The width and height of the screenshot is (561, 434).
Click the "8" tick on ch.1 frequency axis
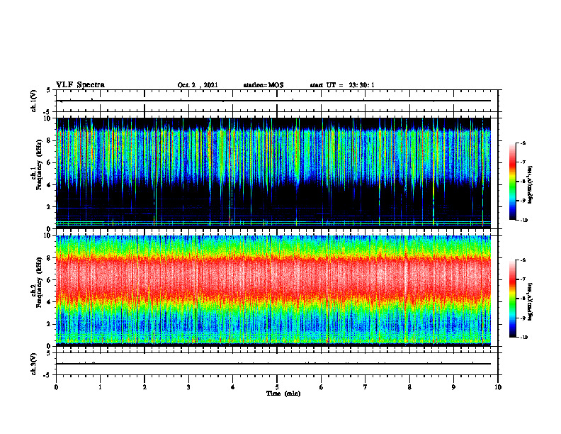50,140
